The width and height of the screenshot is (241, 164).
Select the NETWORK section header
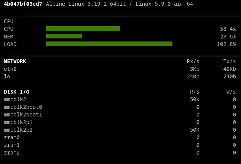[15, 61]
